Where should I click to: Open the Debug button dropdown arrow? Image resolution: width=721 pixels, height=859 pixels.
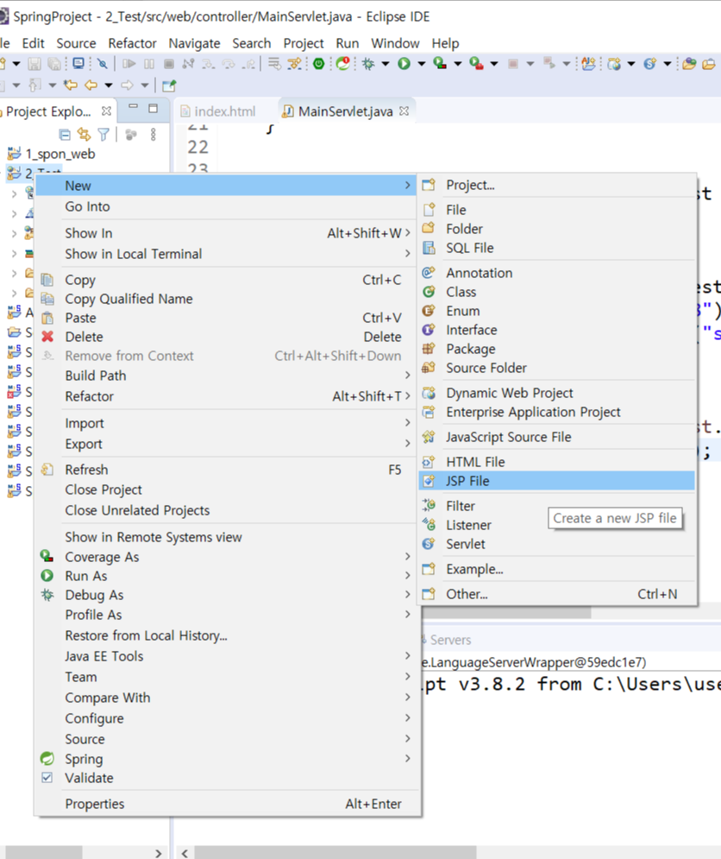pos(386,64)
